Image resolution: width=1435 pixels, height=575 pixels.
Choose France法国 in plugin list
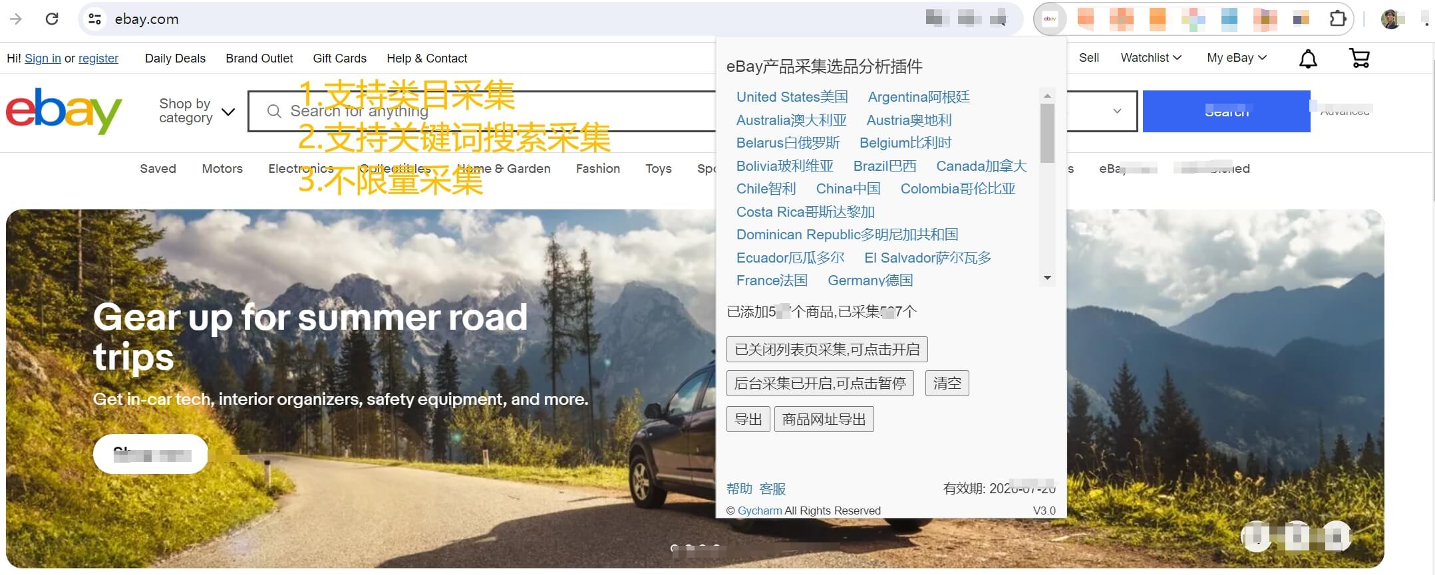772,281
